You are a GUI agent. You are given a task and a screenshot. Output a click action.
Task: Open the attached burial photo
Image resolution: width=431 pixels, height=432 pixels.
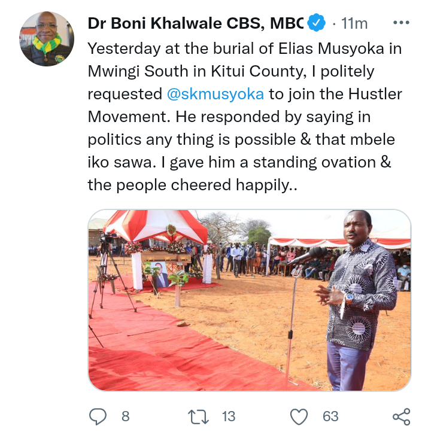(250, 300)
